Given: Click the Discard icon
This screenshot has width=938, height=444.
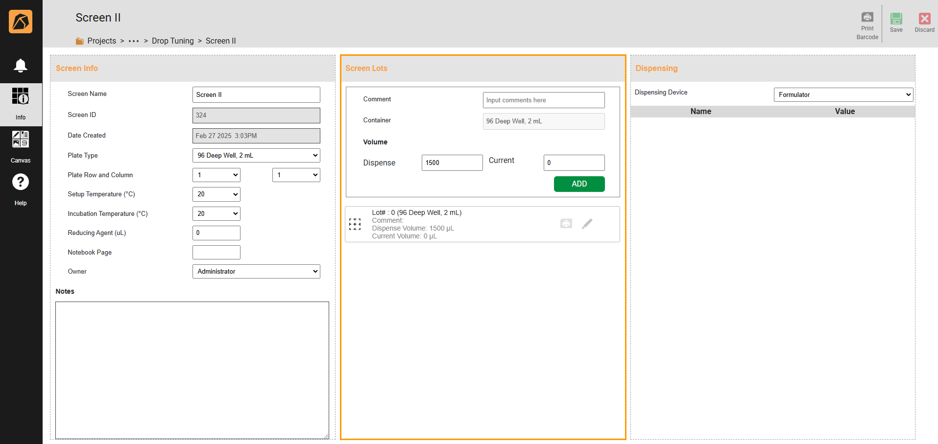Looking at the screenshot, I should 924,19.
